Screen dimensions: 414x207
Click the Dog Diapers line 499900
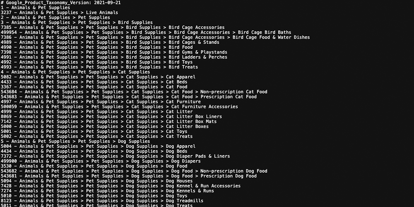[101, 161]
